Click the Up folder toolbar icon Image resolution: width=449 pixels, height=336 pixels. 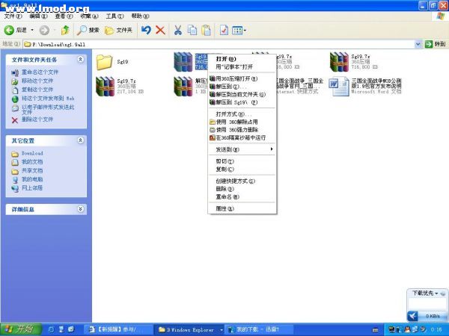[x=65, y=30]
